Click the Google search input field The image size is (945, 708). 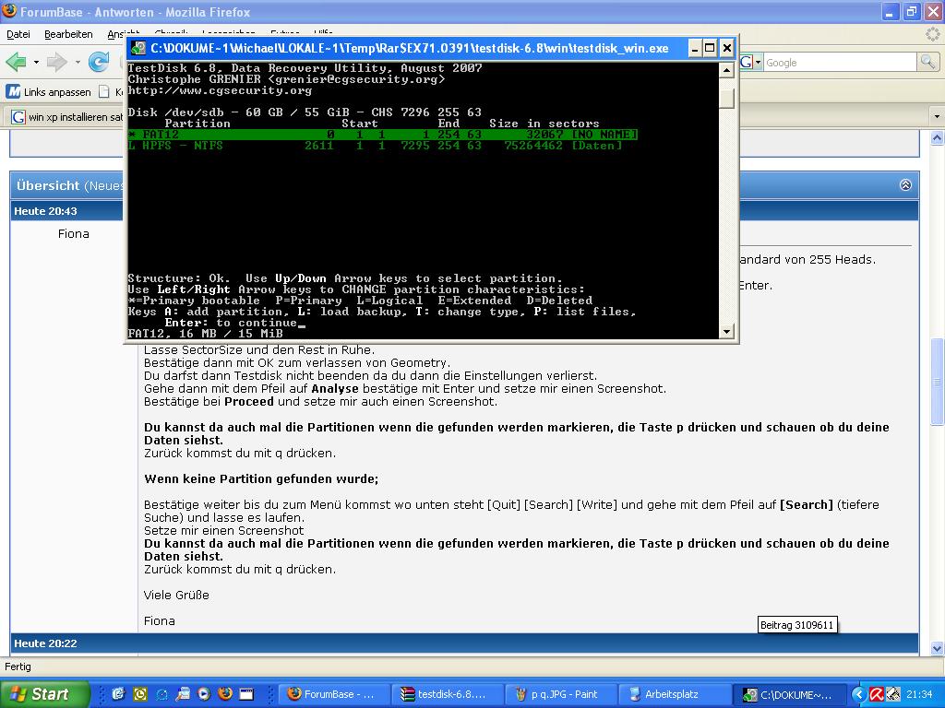840,63
